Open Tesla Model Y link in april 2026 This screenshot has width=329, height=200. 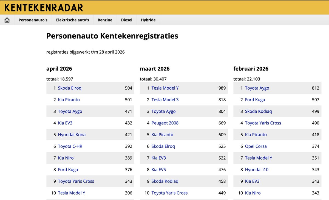72,193
